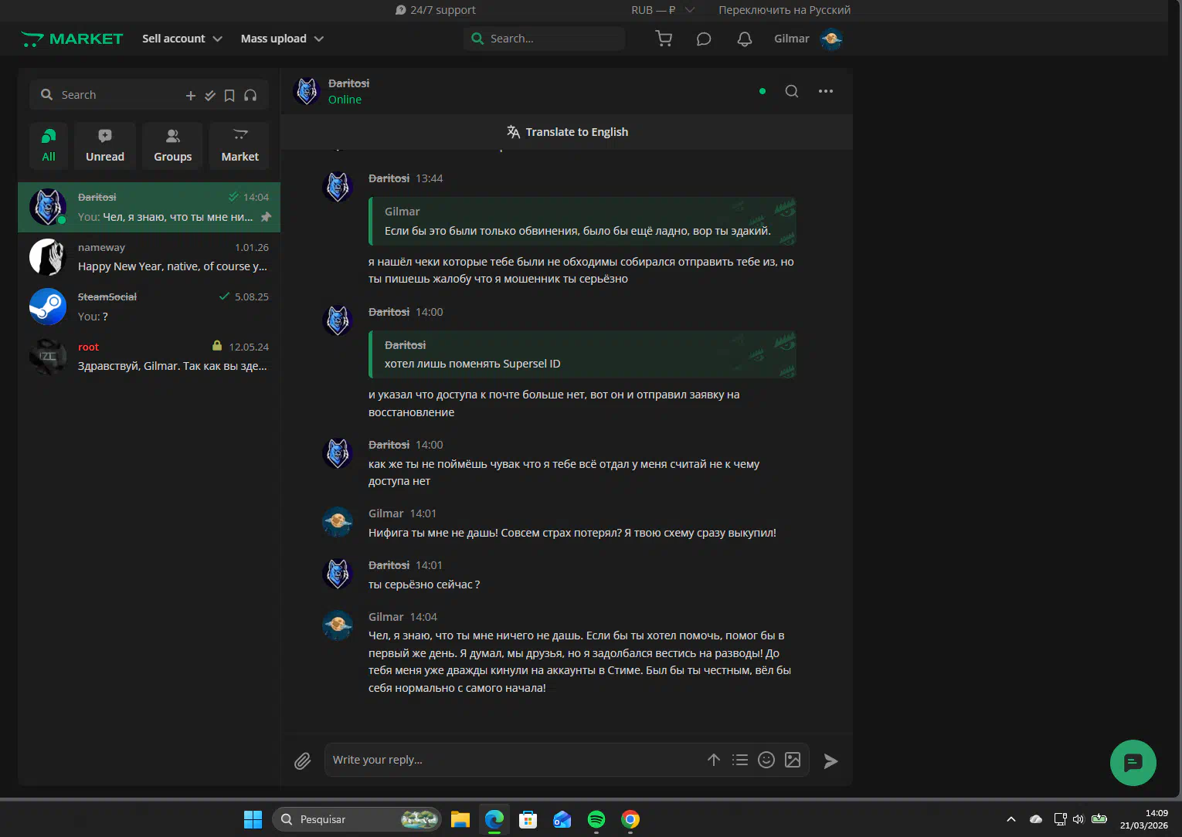The height and width of the screenshot is (837, 1182).
Task: Open the notifications bell
Action: tap(745, 39)
